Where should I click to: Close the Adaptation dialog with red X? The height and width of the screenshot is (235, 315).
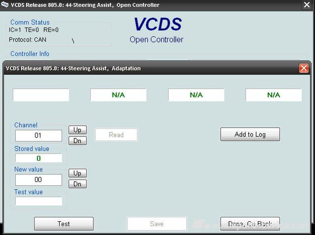304,68
